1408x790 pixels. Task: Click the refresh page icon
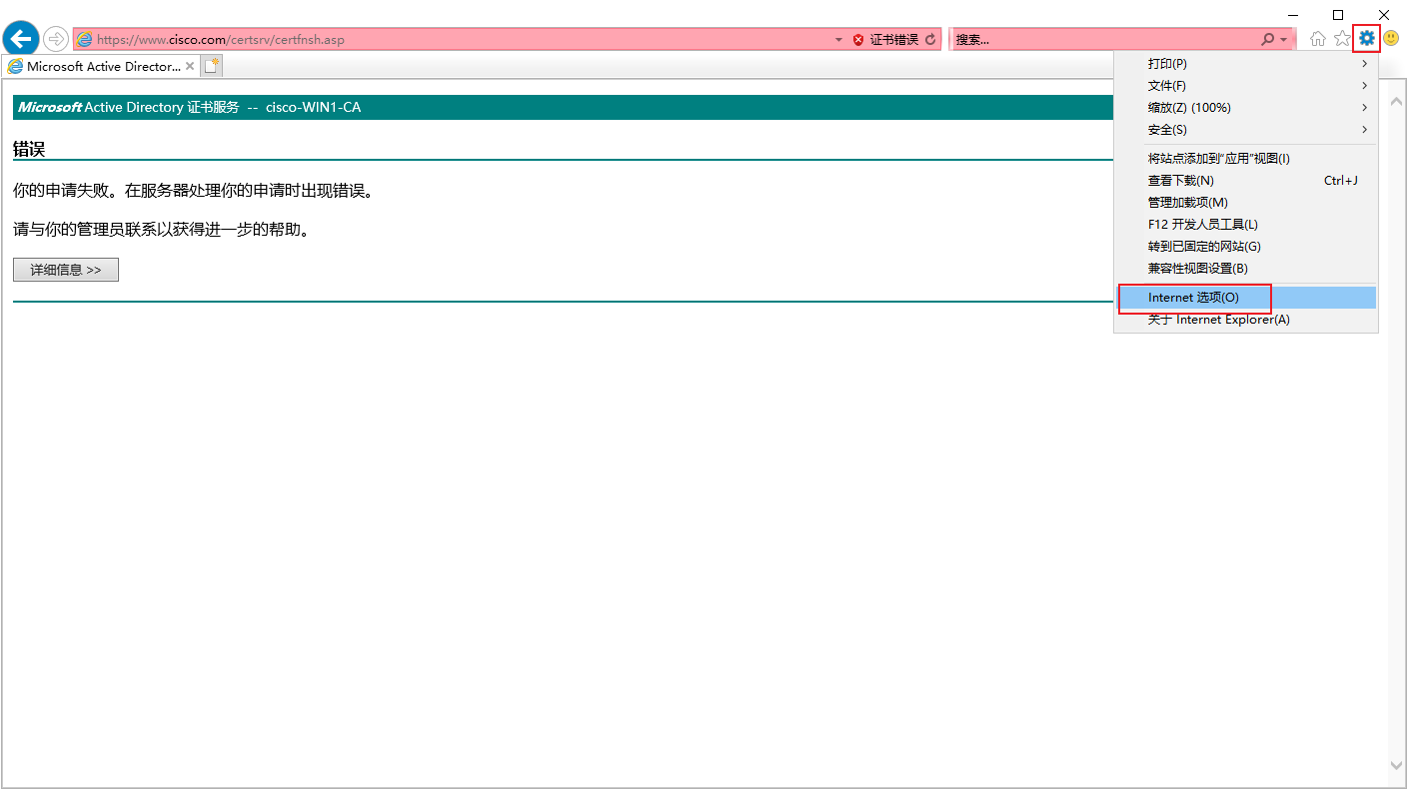[930, 40]
